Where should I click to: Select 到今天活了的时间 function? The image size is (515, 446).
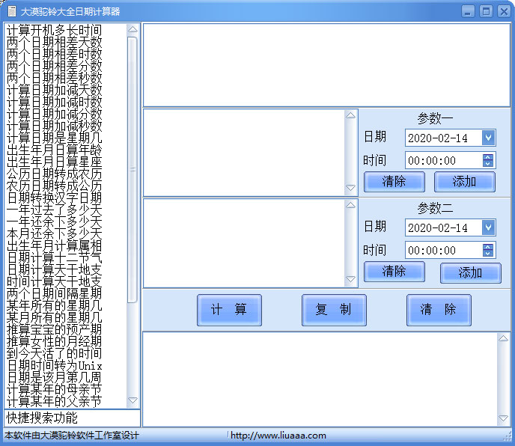click(x=54, y=354)
